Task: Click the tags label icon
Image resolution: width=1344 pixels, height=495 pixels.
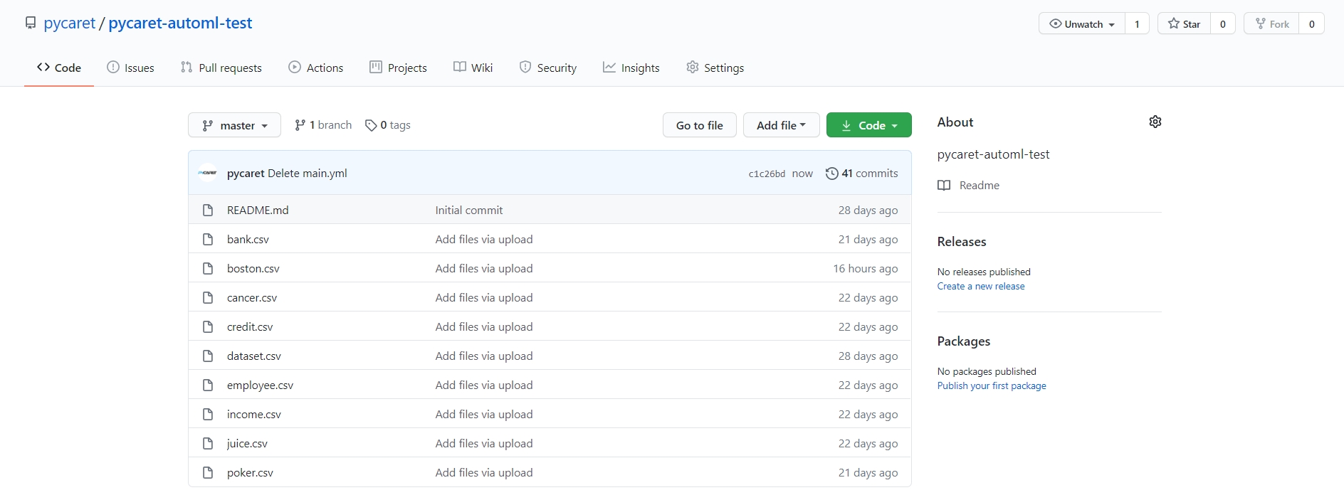Action: click(371, 126)
